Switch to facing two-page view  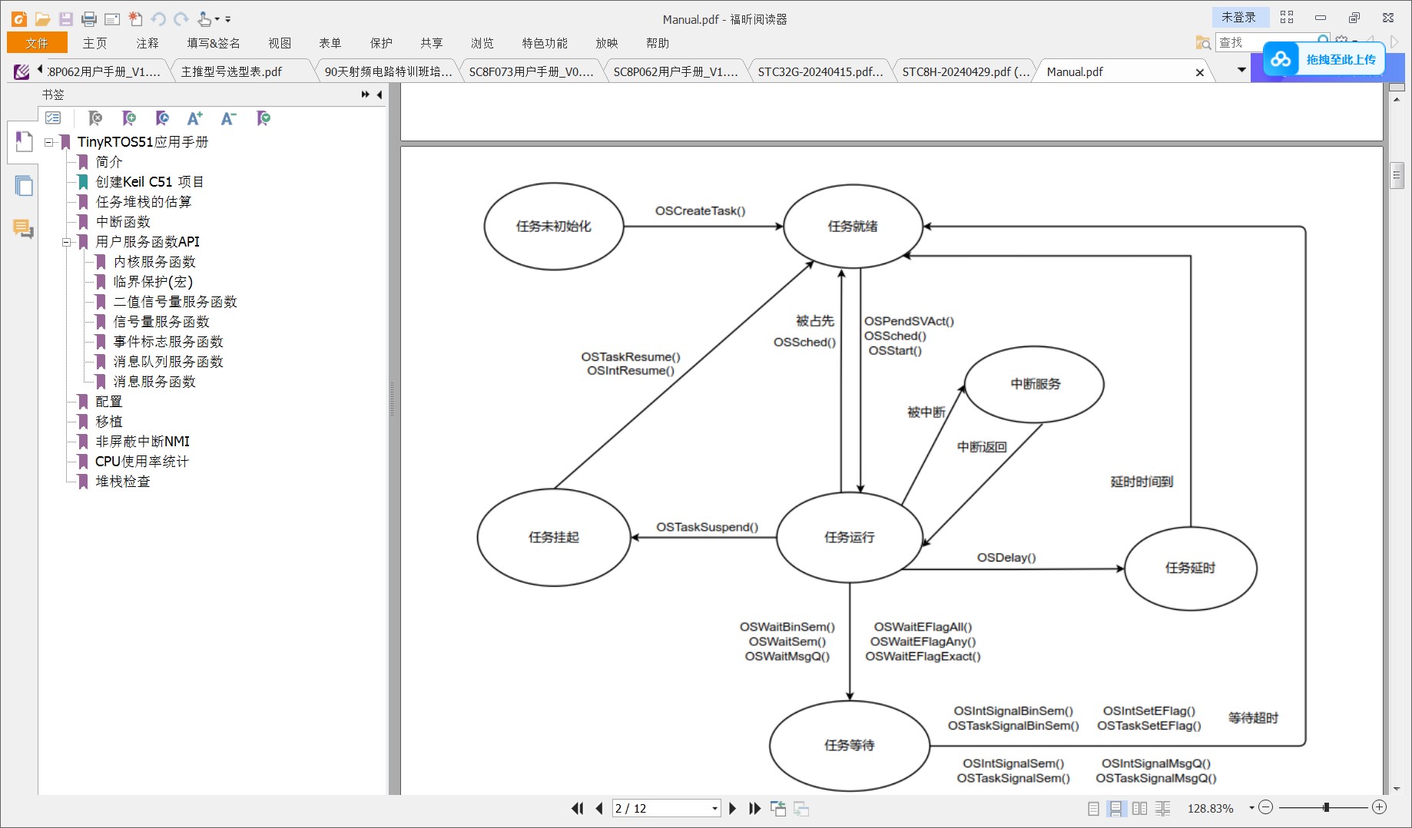click(x=1139, y=808)
